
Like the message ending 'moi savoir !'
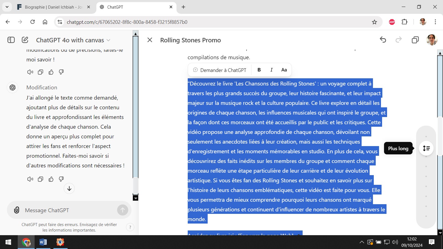click(x=51, y=72)
